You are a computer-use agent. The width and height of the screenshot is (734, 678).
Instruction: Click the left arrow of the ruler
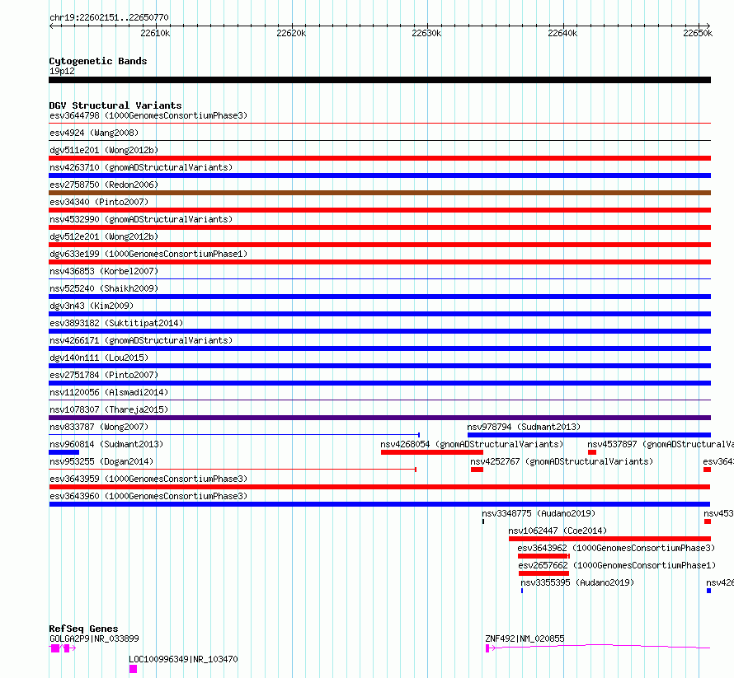click(x=51, y=26)
